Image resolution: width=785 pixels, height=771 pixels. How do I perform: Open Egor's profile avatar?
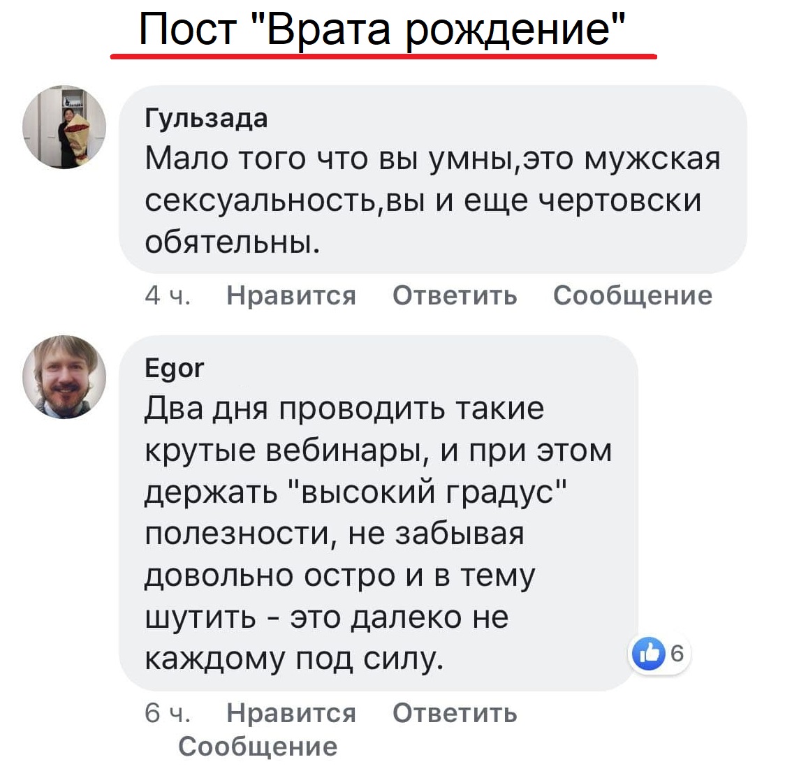click(64, 377)
